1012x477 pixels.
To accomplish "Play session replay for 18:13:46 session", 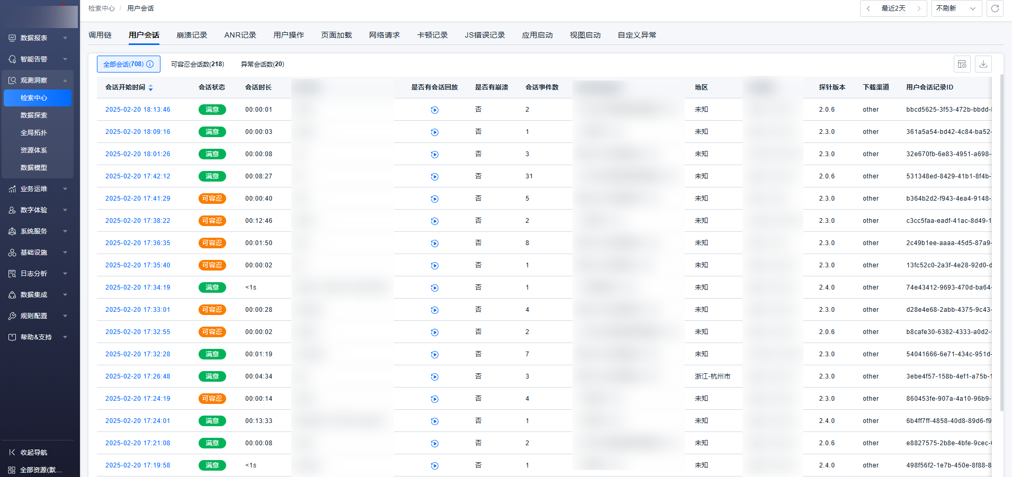I will pos(434,110).
